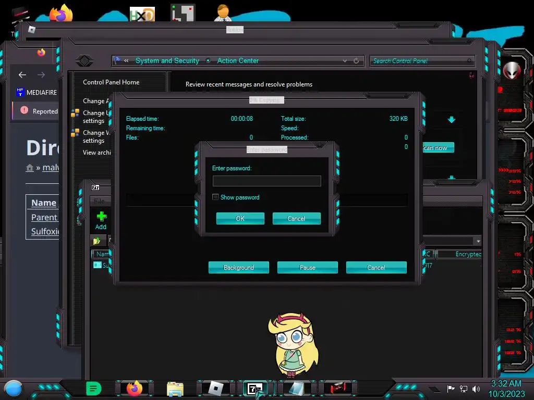Click the home breadcrumb icon on webpage
The image size is (534, 400).
[30, 168]
